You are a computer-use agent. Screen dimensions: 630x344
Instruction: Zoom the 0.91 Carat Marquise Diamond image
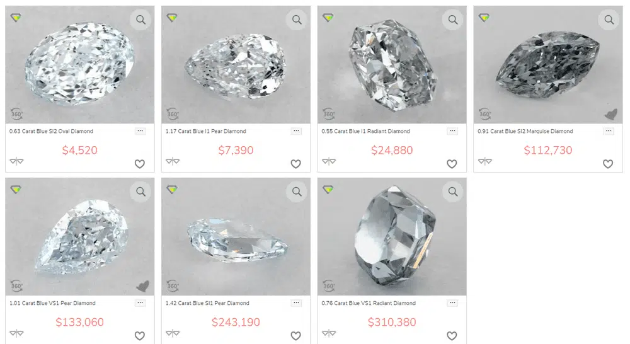609,20
